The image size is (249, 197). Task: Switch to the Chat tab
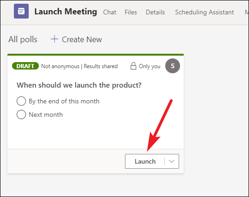point(110,12)
